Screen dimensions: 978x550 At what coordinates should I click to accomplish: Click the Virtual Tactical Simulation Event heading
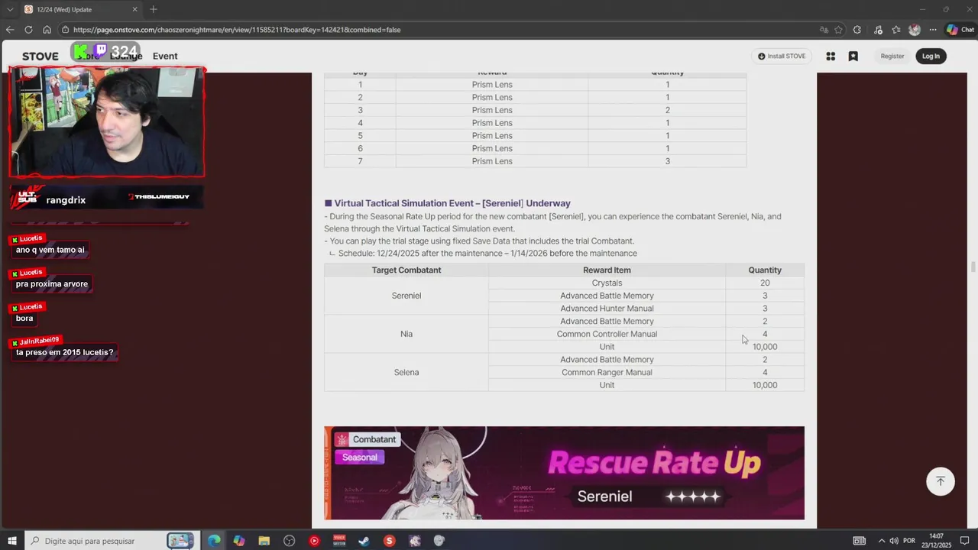coord(452,203)
